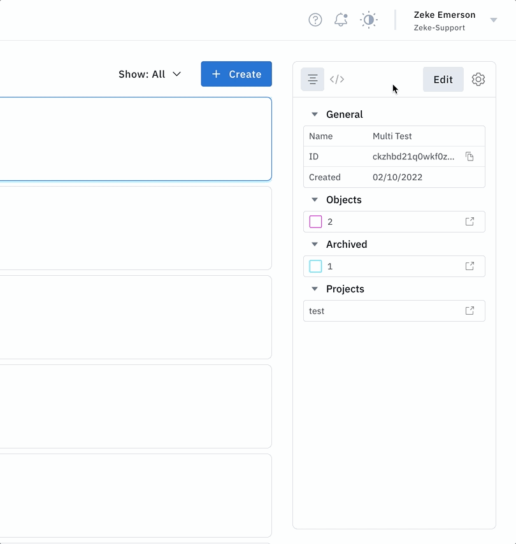This screenshot has height=544, width=516.
Task: Collapse the General section
Action: tap(315, 114)
